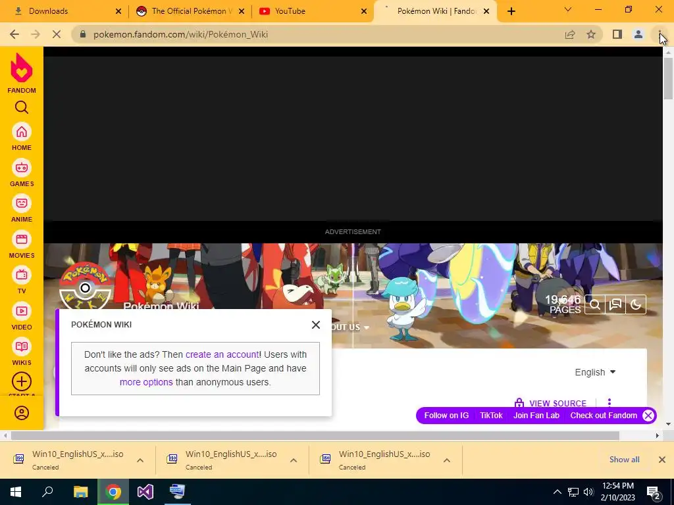The height and width of the screenshot is (505, 674).
Task: Expand options for second canceled ISO download
Action: (294, 460)
